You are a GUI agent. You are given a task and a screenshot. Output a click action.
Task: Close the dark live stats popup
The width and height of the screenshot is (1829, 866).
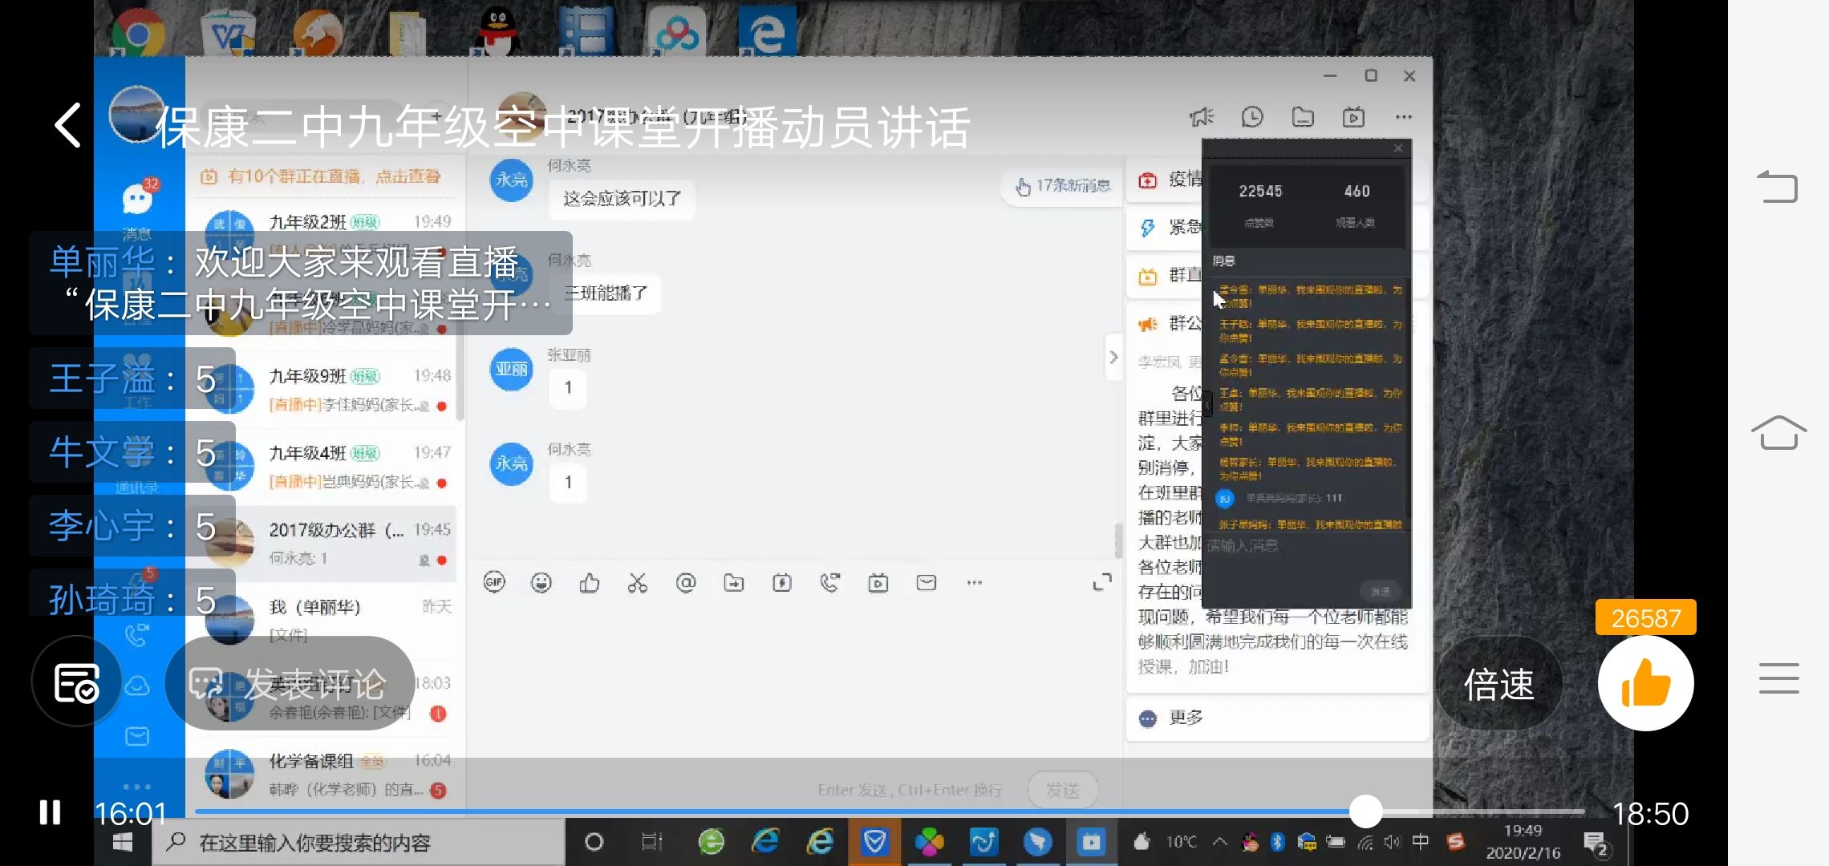coord(1398,148)
